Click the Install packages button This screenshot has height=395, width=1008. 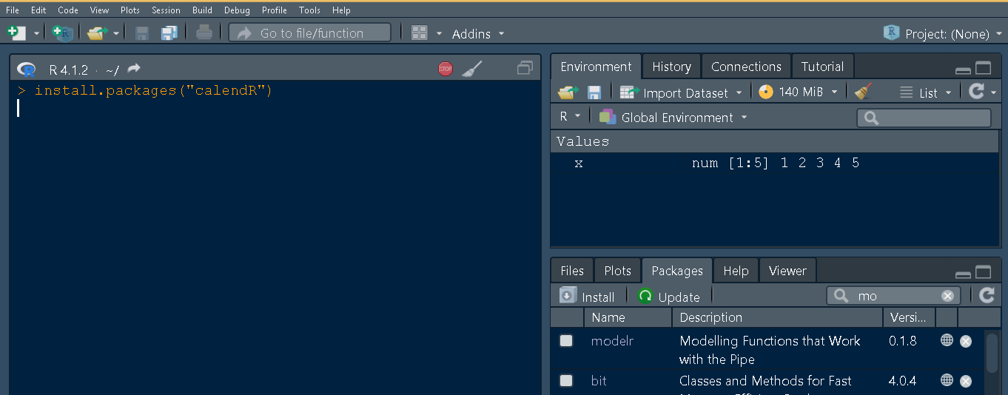[x=588, y=297]
